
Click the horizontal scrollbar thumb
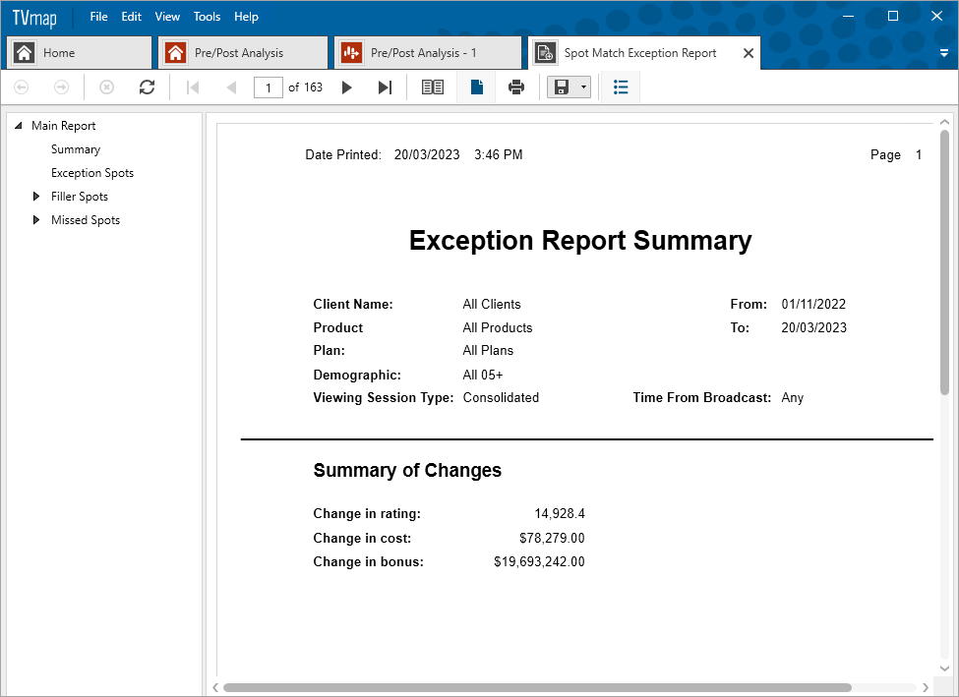click(x=537, y=687)
